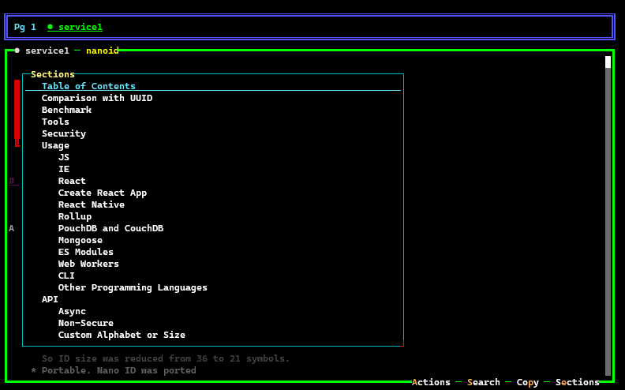625x390 pixels.
Task: Go to the Benchmark section
Action: pyautogui.click(x=66, y=110)
